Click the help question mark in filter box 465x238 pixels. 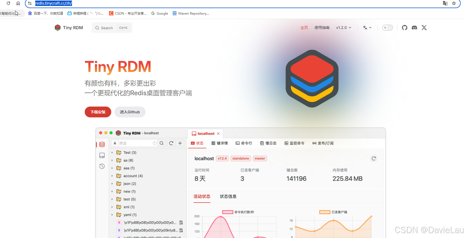[155, 143]
